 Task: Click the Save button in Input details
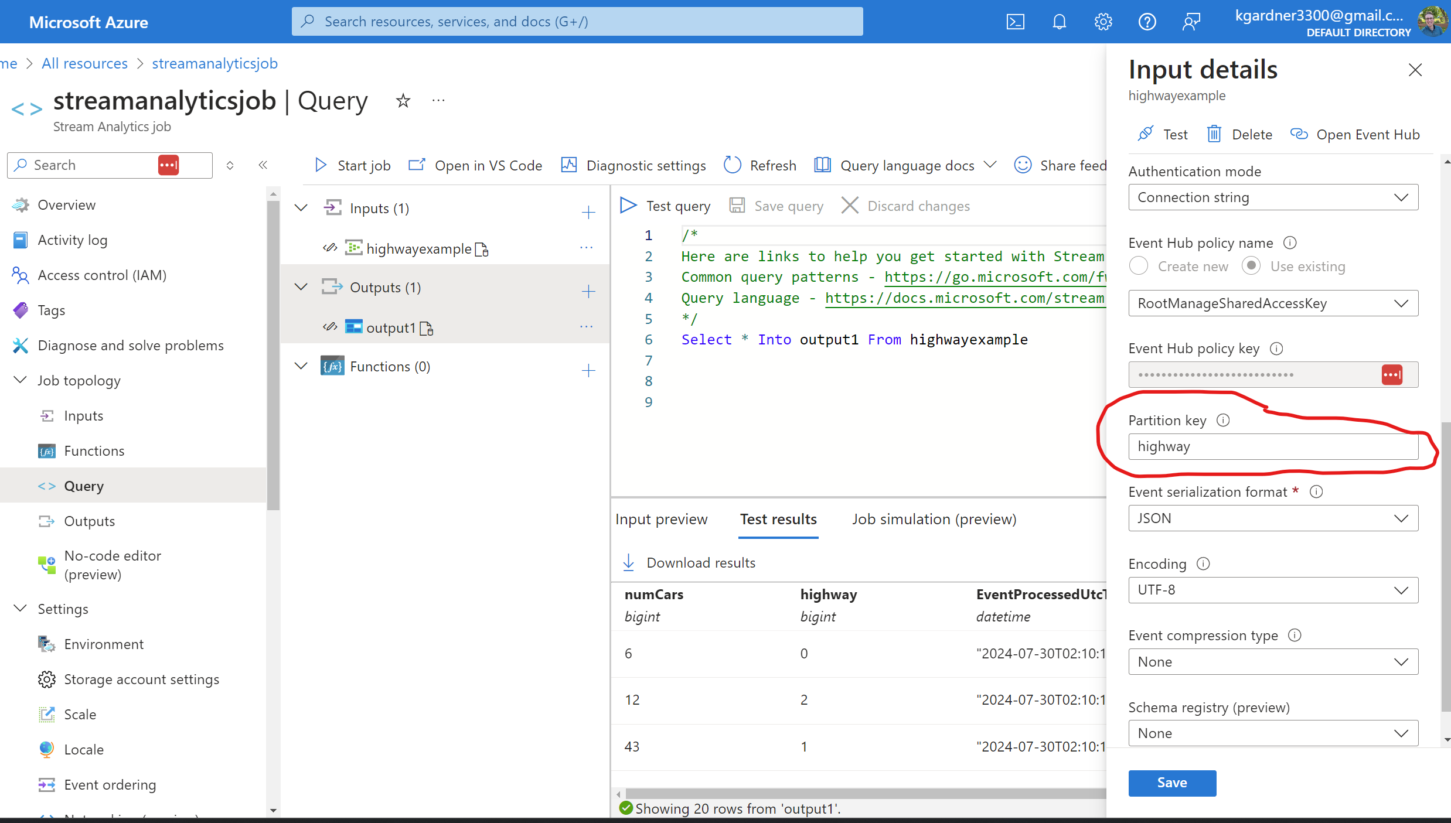tap(1172, 783)
